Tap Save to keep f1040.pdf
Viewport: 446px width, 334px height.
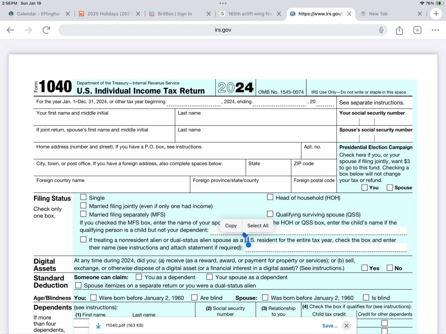(x=329, y=326)
